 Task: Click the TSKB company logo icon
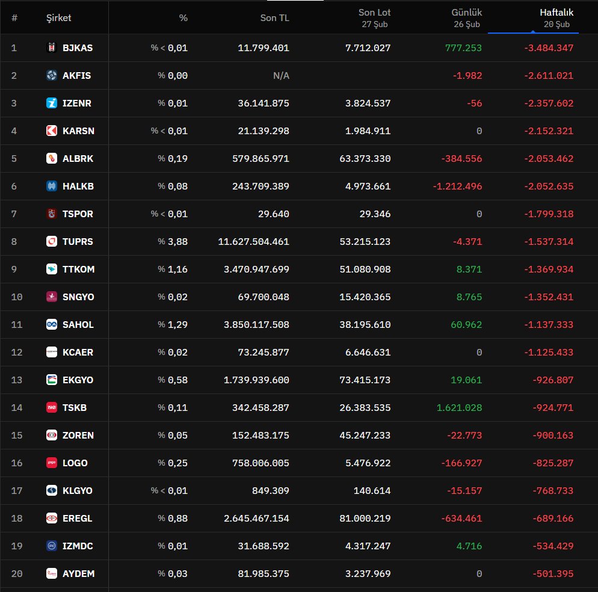(52, 407)
